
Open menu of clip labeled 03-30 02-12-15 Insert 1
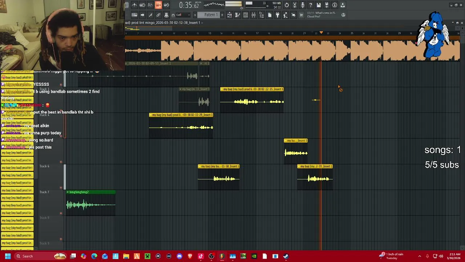(222, 89)
